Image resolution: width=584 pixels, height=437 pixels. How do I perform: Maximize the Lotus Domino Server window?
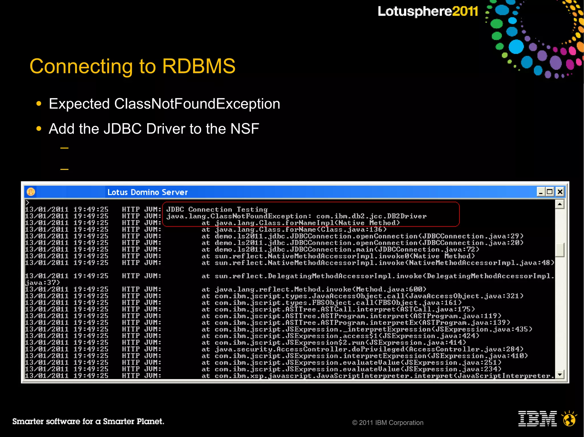(x=550, y=192)
